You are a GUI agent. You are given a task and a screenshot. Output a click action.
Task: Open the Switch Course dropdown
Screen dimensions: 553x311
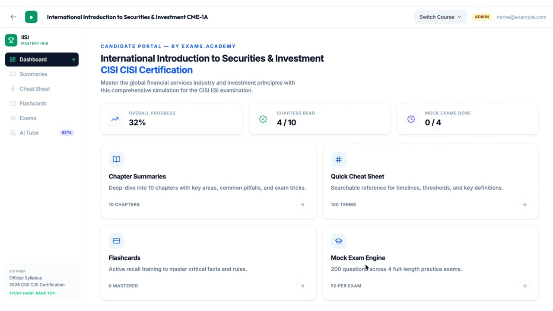[441, 17]
